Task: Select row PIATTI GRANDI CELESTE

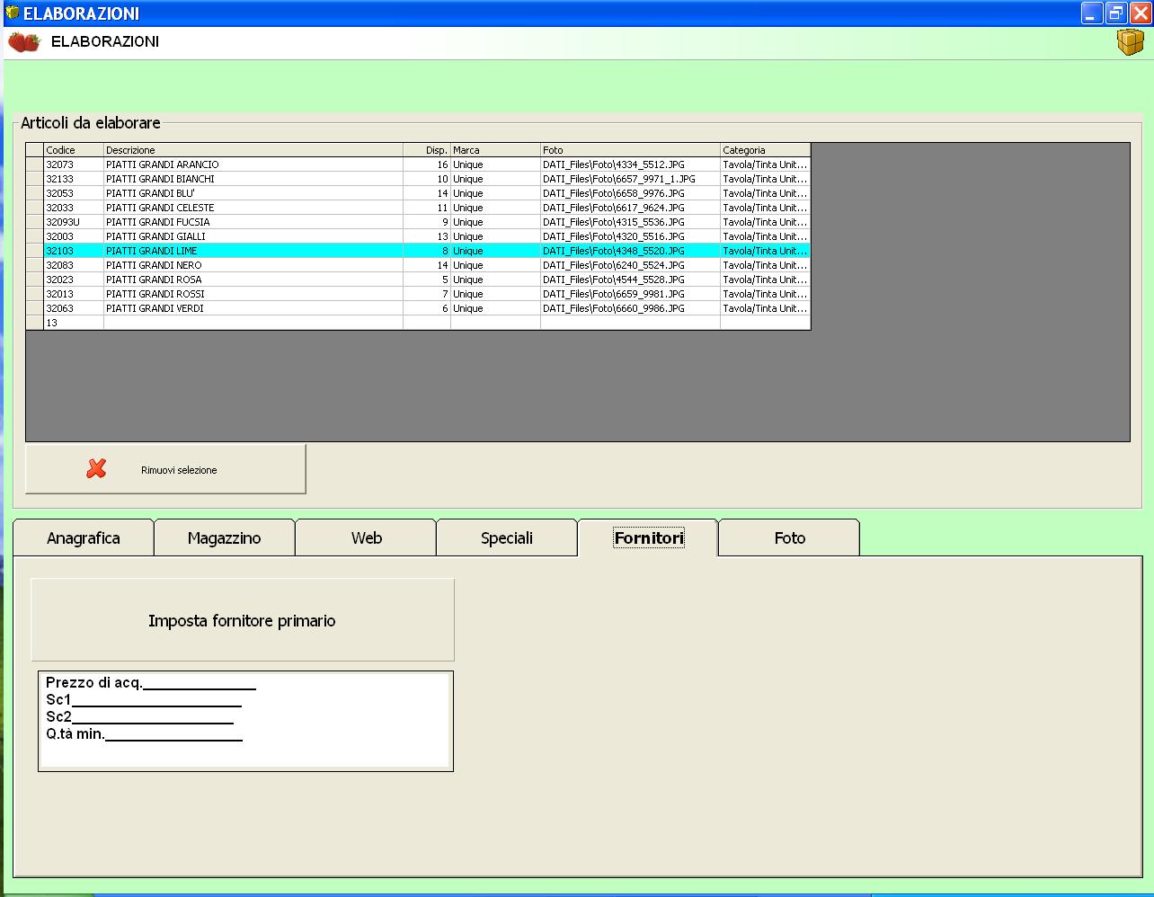Action: pyautogui.click(x=419, y=208)
